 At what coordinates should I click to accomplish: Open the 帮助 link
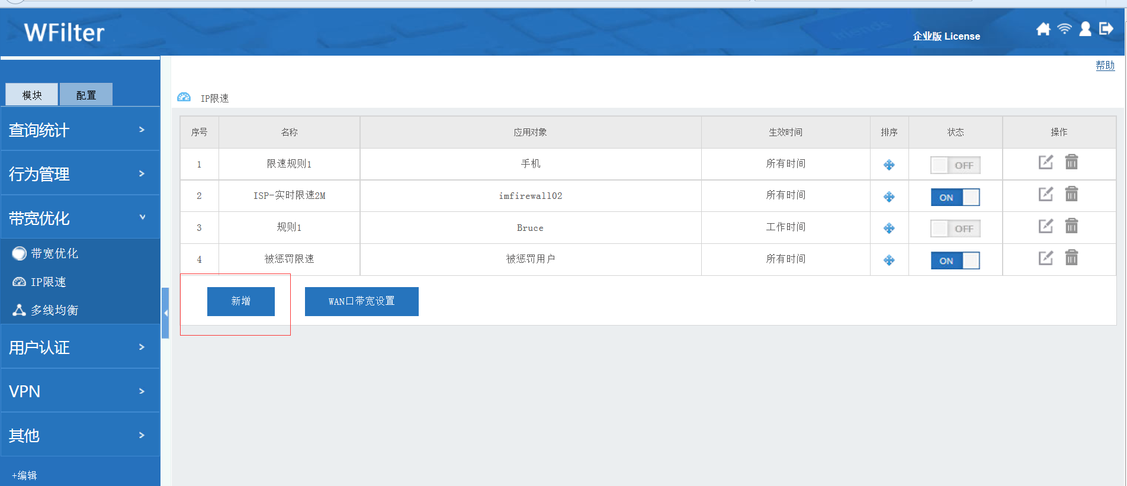coord(1104,65)
